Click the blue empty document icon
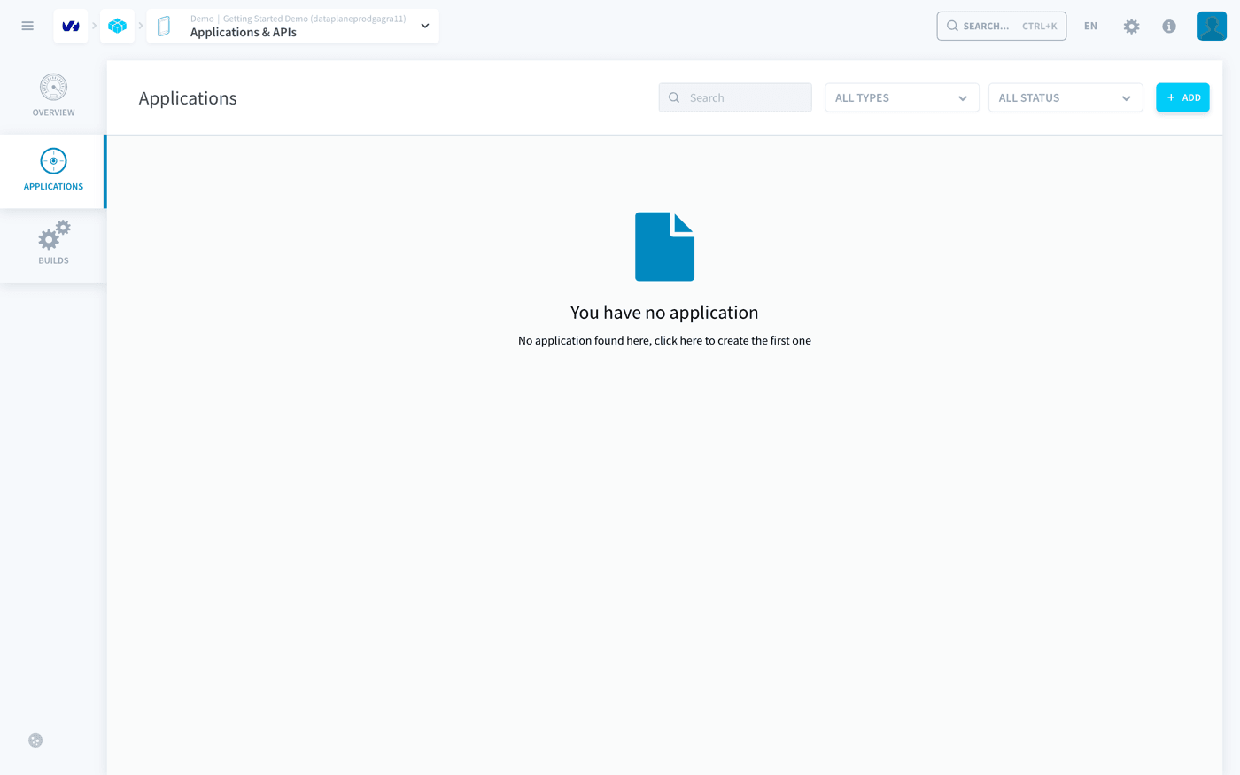1240x775 pixels. click(664, 246)
